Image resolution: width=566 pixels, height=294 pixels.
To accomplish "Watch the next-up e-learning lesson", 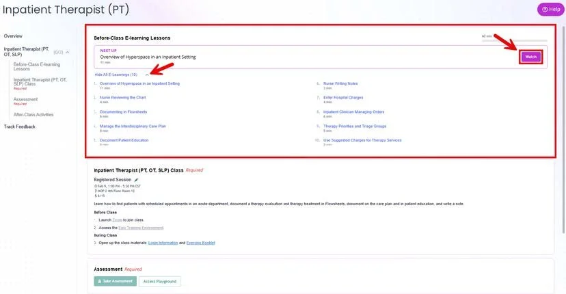I will [x=530, y=57].
